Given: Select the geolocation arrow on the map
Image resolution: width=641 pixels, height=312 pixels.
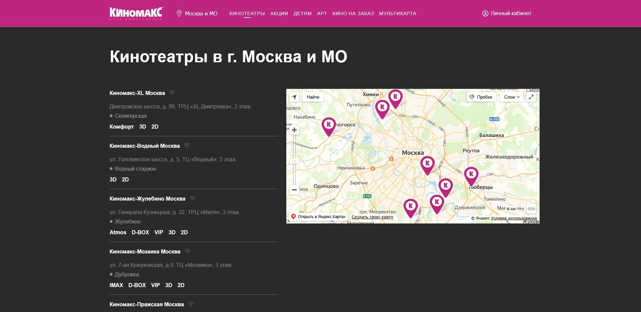Looking at the screenshot, I should pos(294,97).
